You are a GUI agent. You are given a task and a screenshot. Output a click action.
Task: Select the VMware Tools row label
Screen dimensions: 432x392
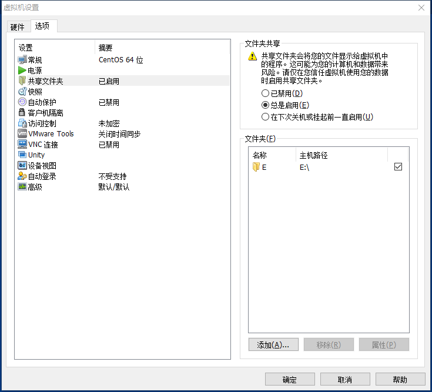click(51, 133)
